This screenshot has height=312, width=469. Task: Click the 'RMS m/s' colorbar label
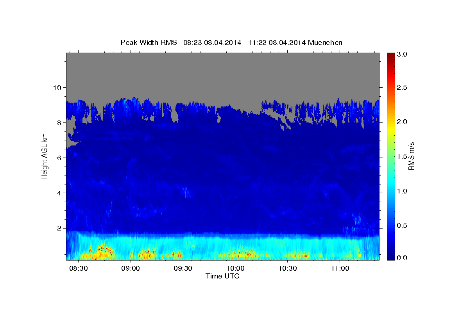411,156
